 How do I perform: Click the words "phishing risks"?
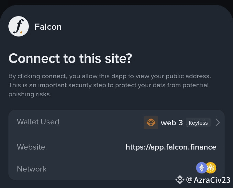point(30,94)
